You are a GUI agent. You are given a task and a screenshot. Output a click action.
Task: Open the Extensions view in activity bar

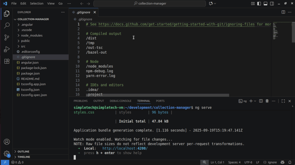[7, 61]
